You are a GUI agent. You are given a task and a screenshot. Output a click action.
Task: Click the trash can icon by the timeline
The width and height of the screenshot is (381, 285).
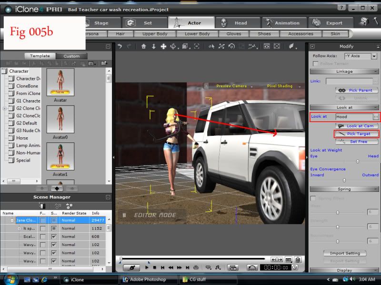point(297,259)
